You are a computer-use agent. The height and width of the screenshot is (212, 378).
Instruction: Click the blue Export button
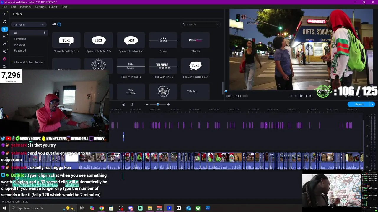pos(359,104)
